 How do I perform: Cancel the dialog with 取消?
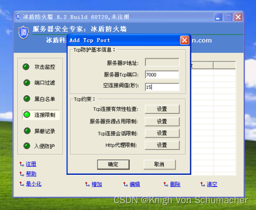click(159, 165)
